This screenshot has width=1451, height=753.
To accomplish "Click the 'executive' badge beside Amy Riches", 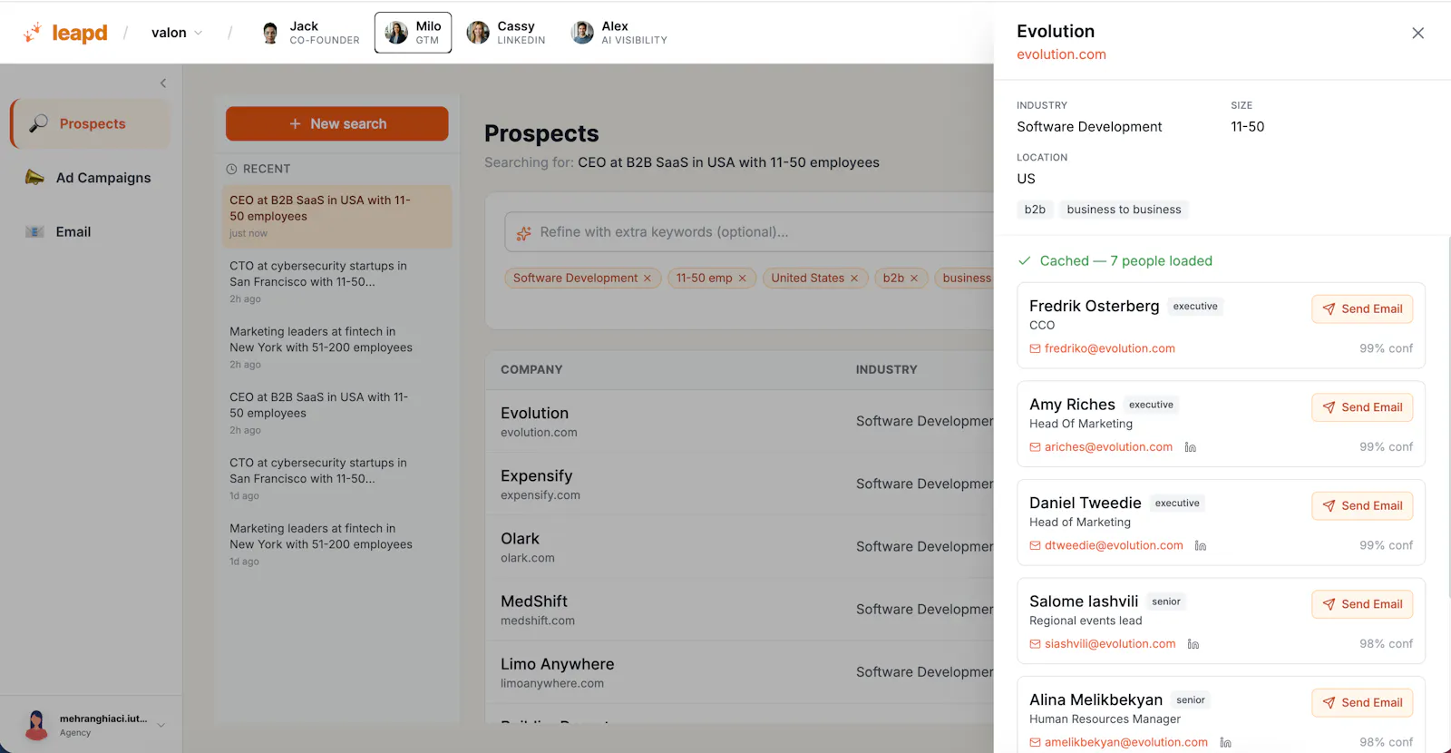I will pos(1151,405).
